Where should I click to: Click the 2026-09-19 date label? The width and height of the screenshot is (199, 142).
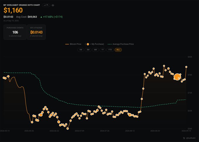[x=186, y=131]
